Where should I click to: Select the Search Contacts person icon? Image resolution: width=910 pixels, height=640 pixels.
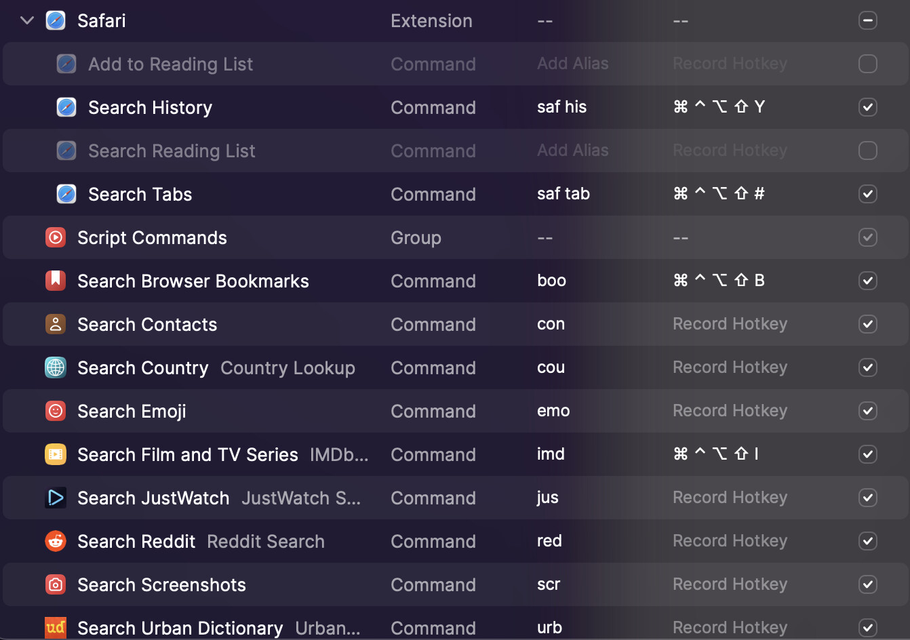[56, 324]
